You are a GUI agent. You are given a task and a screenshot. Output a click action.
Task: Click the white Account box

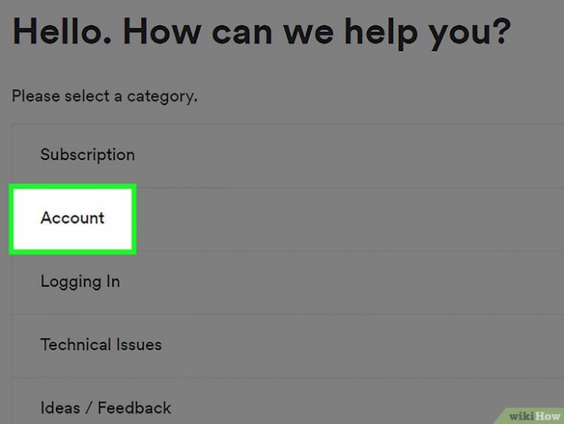72,218
